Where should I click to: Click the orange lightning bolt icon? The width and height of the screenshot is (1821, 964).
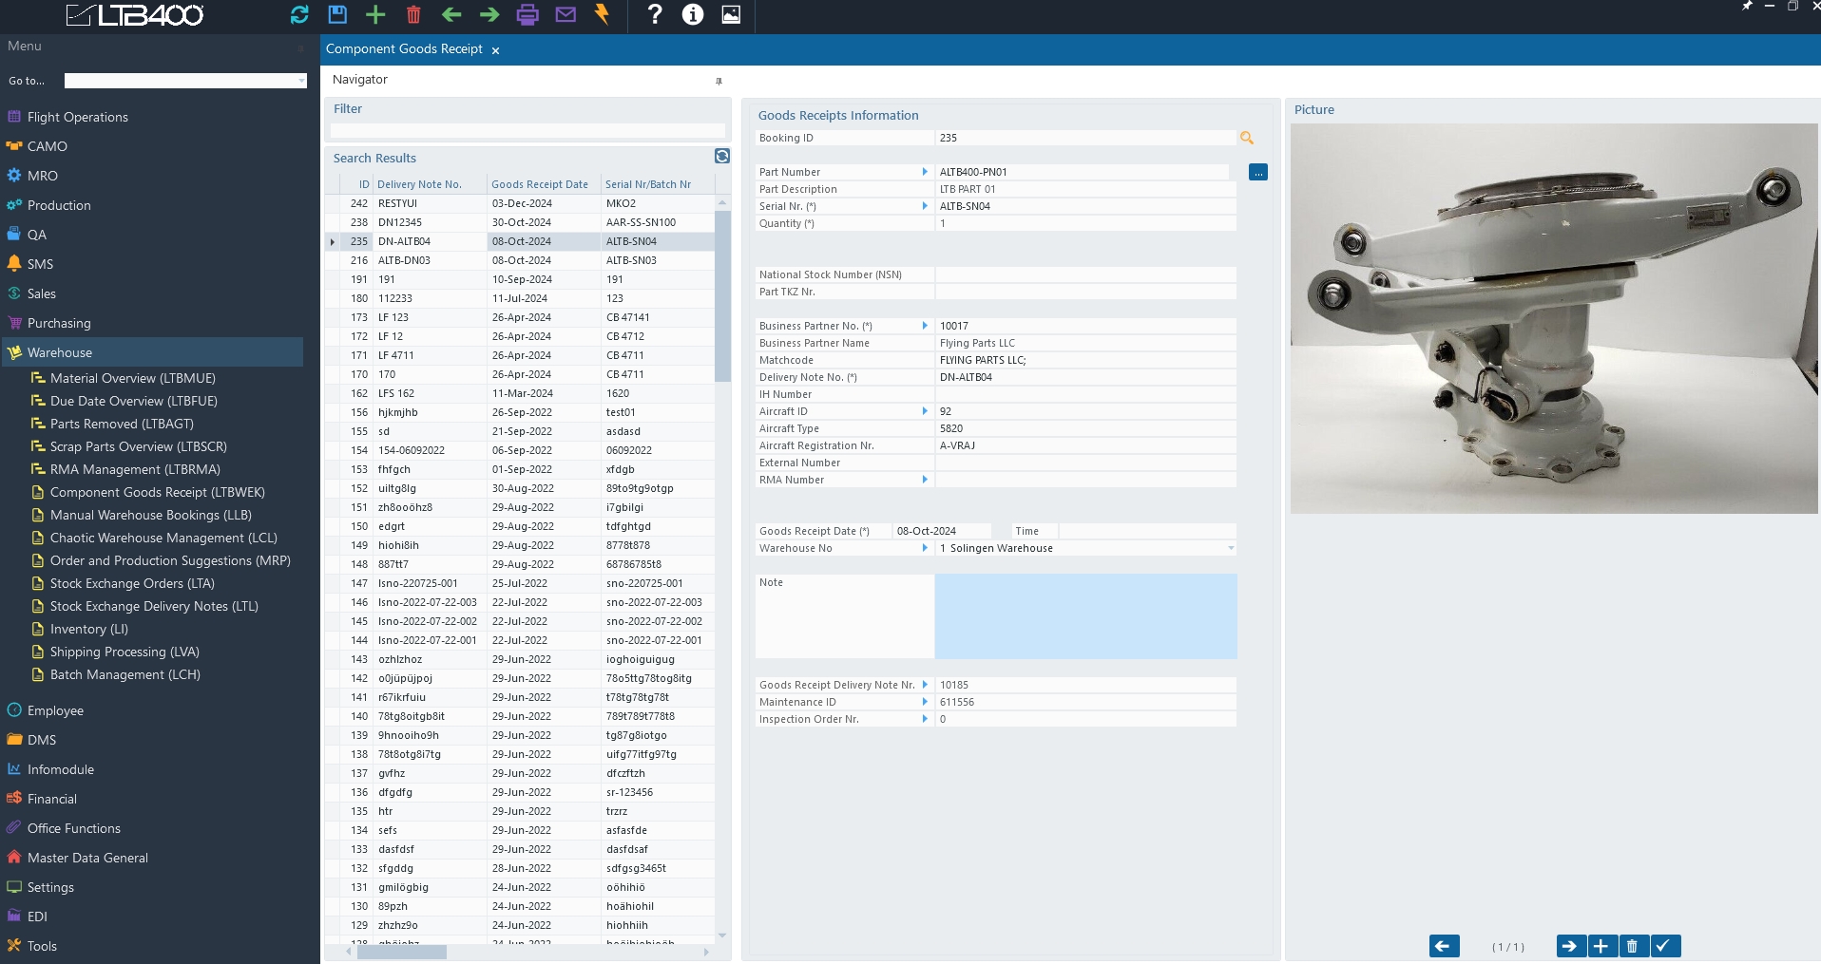pyautogui.click(x=602, y=14)
